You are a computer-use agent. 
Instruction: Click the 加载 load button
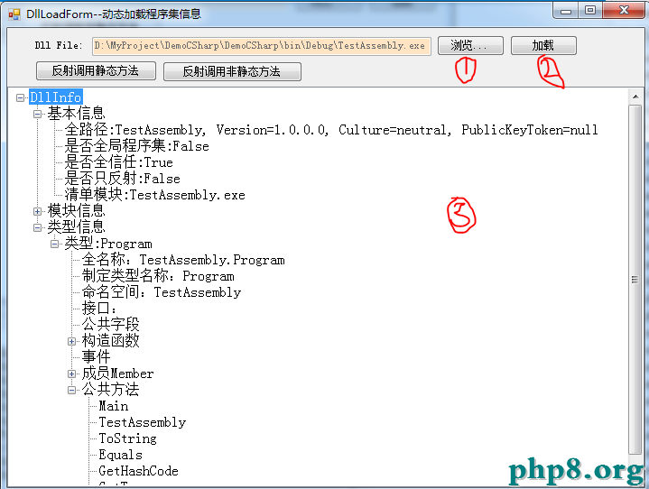point(543,45)
